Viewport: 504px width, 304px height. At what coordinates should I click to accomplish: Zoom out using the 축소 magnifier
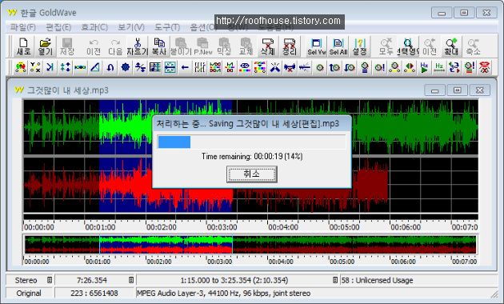click(473, 46)
